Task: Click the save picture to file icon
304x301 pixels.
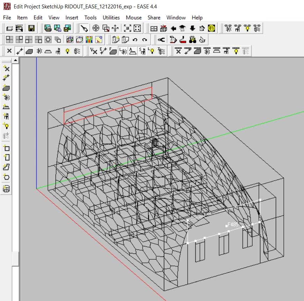Action: (67, 28)
